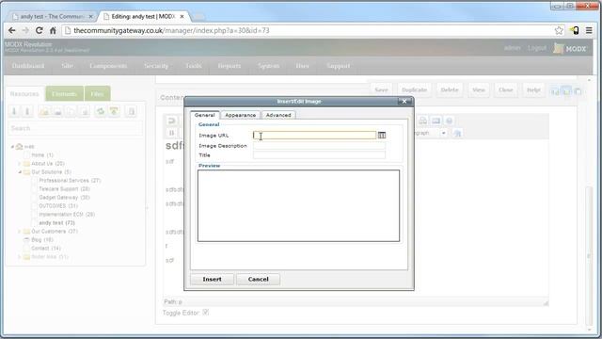
Task: Switch to the Advanced tab in dialog
Action: click(278, 115)
